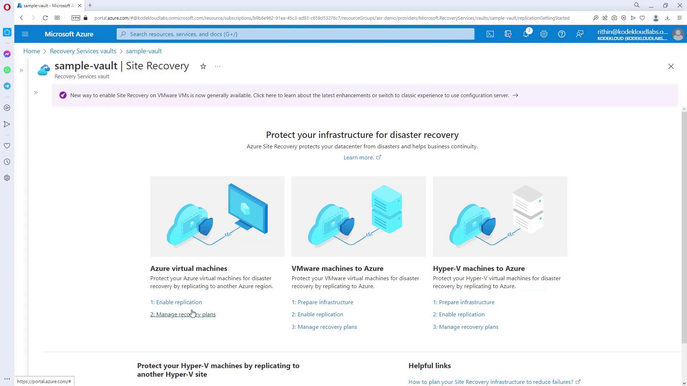This screenshot has width=687, height=386.
Task: Click Prepare infrastructure under VMware machines
Action: click(322, 302)
